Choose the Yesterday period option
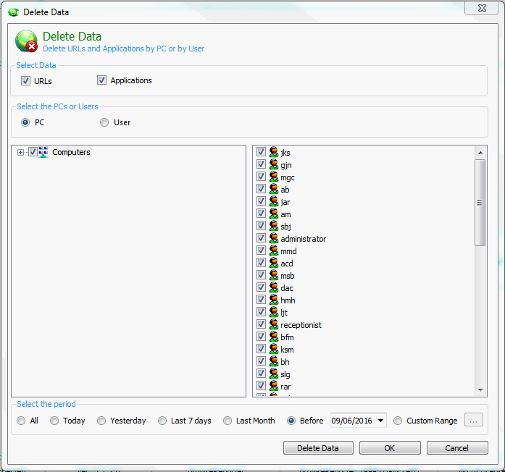The height and width of the screenshot is (472, 505). click(101, 421)
